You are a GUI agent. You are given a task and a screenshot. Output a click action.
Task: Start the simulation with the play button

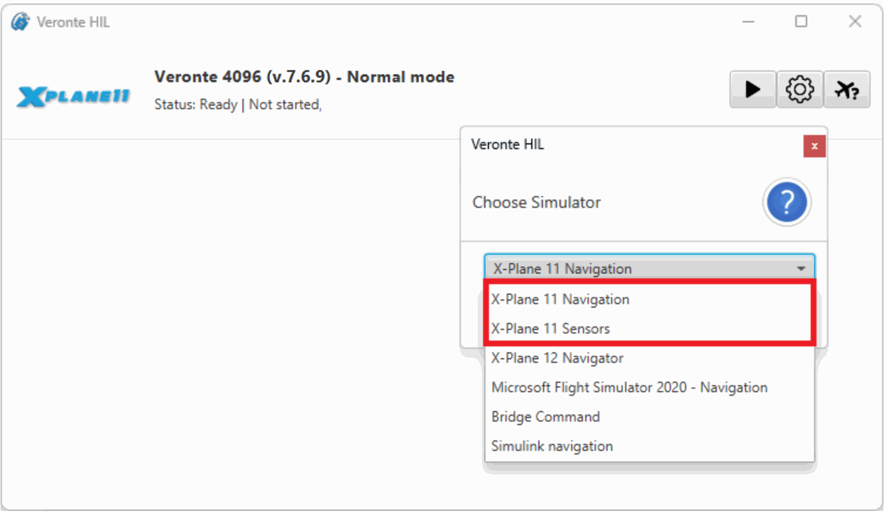[753, 90]
